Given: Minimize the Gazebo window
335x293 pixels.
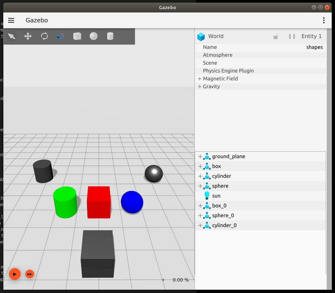Looking at the screenshot, I should pyautogui.click(x=314, y=8).
